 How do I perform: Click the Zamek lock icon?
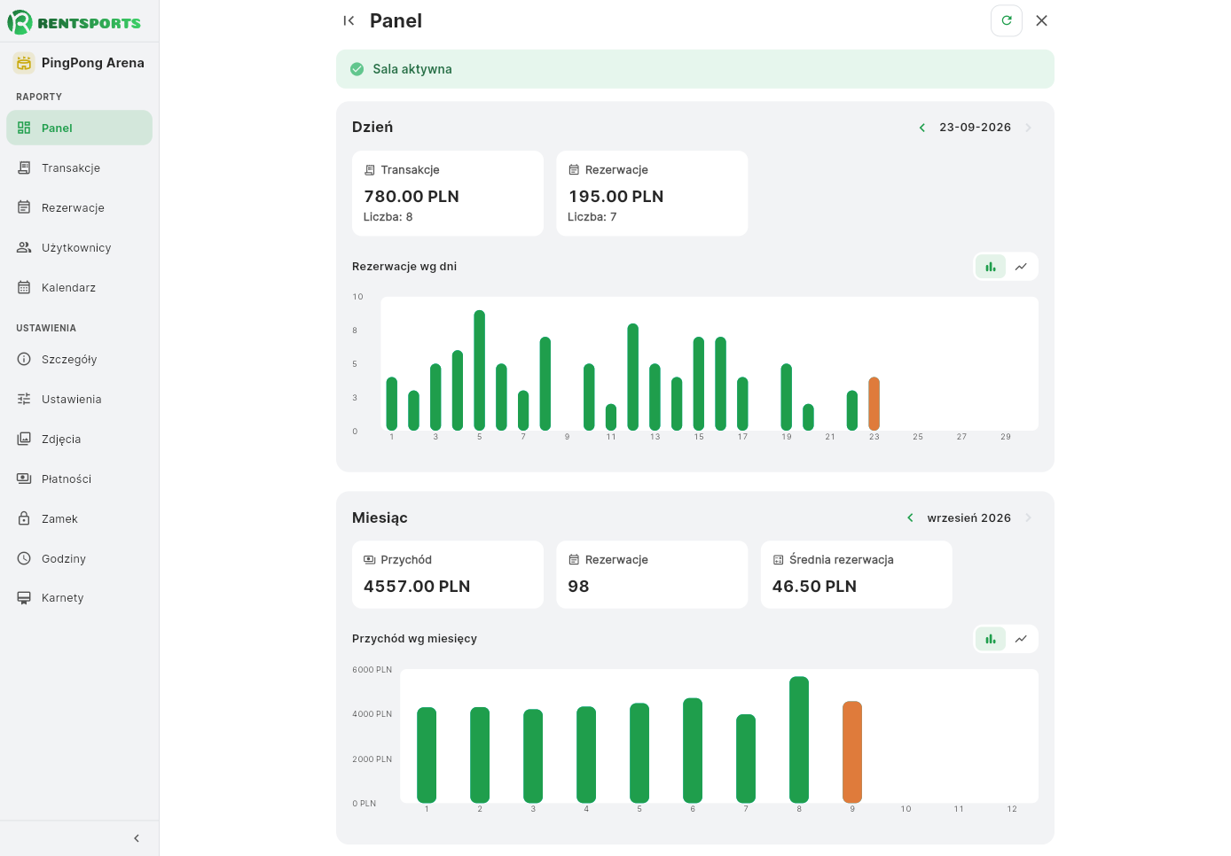24,518
